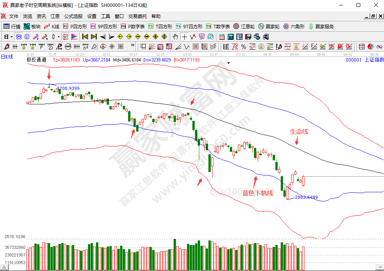Open the calculator icon in toolbar
The width and height of the screenshot is (384, 271).
pos(231,37)
